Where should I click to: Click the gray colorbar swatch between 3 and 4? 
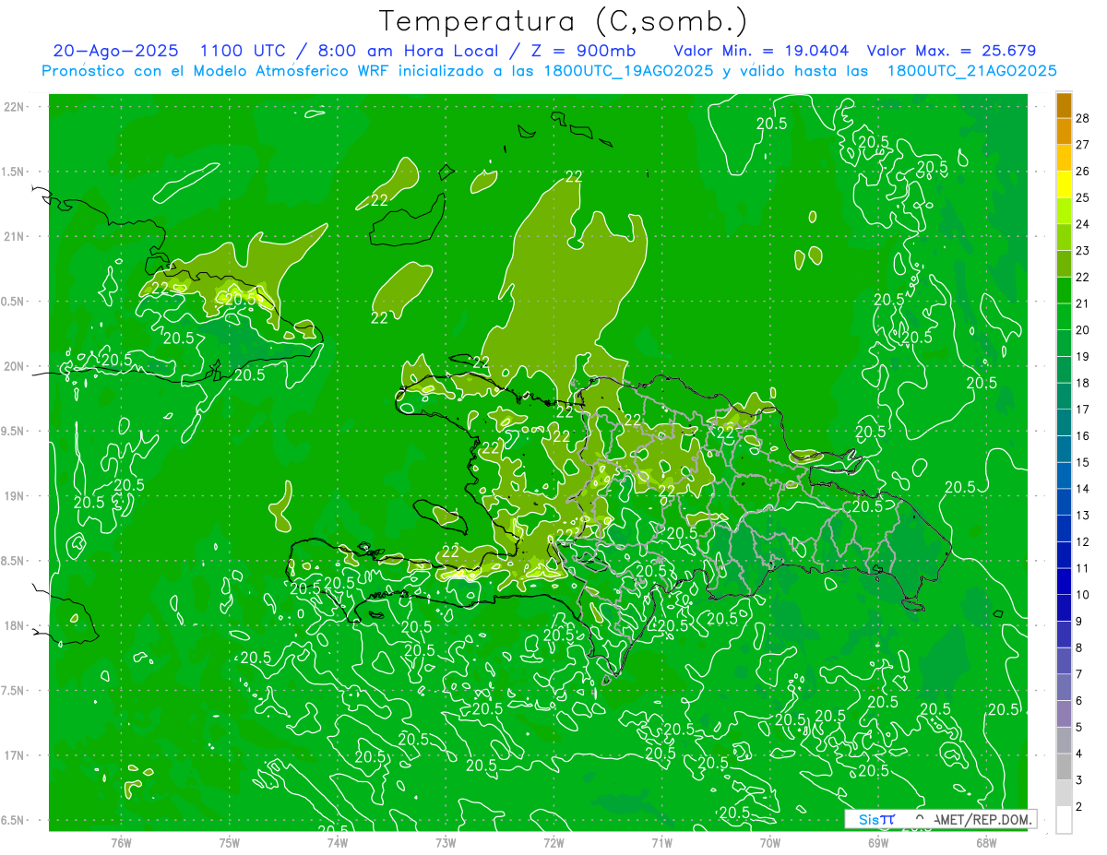1064,767
